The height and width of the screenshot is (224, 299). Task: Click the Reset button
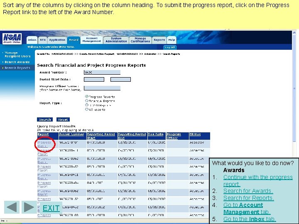tap(63, 119)
